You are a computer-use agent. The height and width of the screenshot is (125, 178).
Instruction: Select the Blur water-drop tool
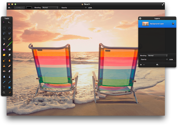[4, 77]
